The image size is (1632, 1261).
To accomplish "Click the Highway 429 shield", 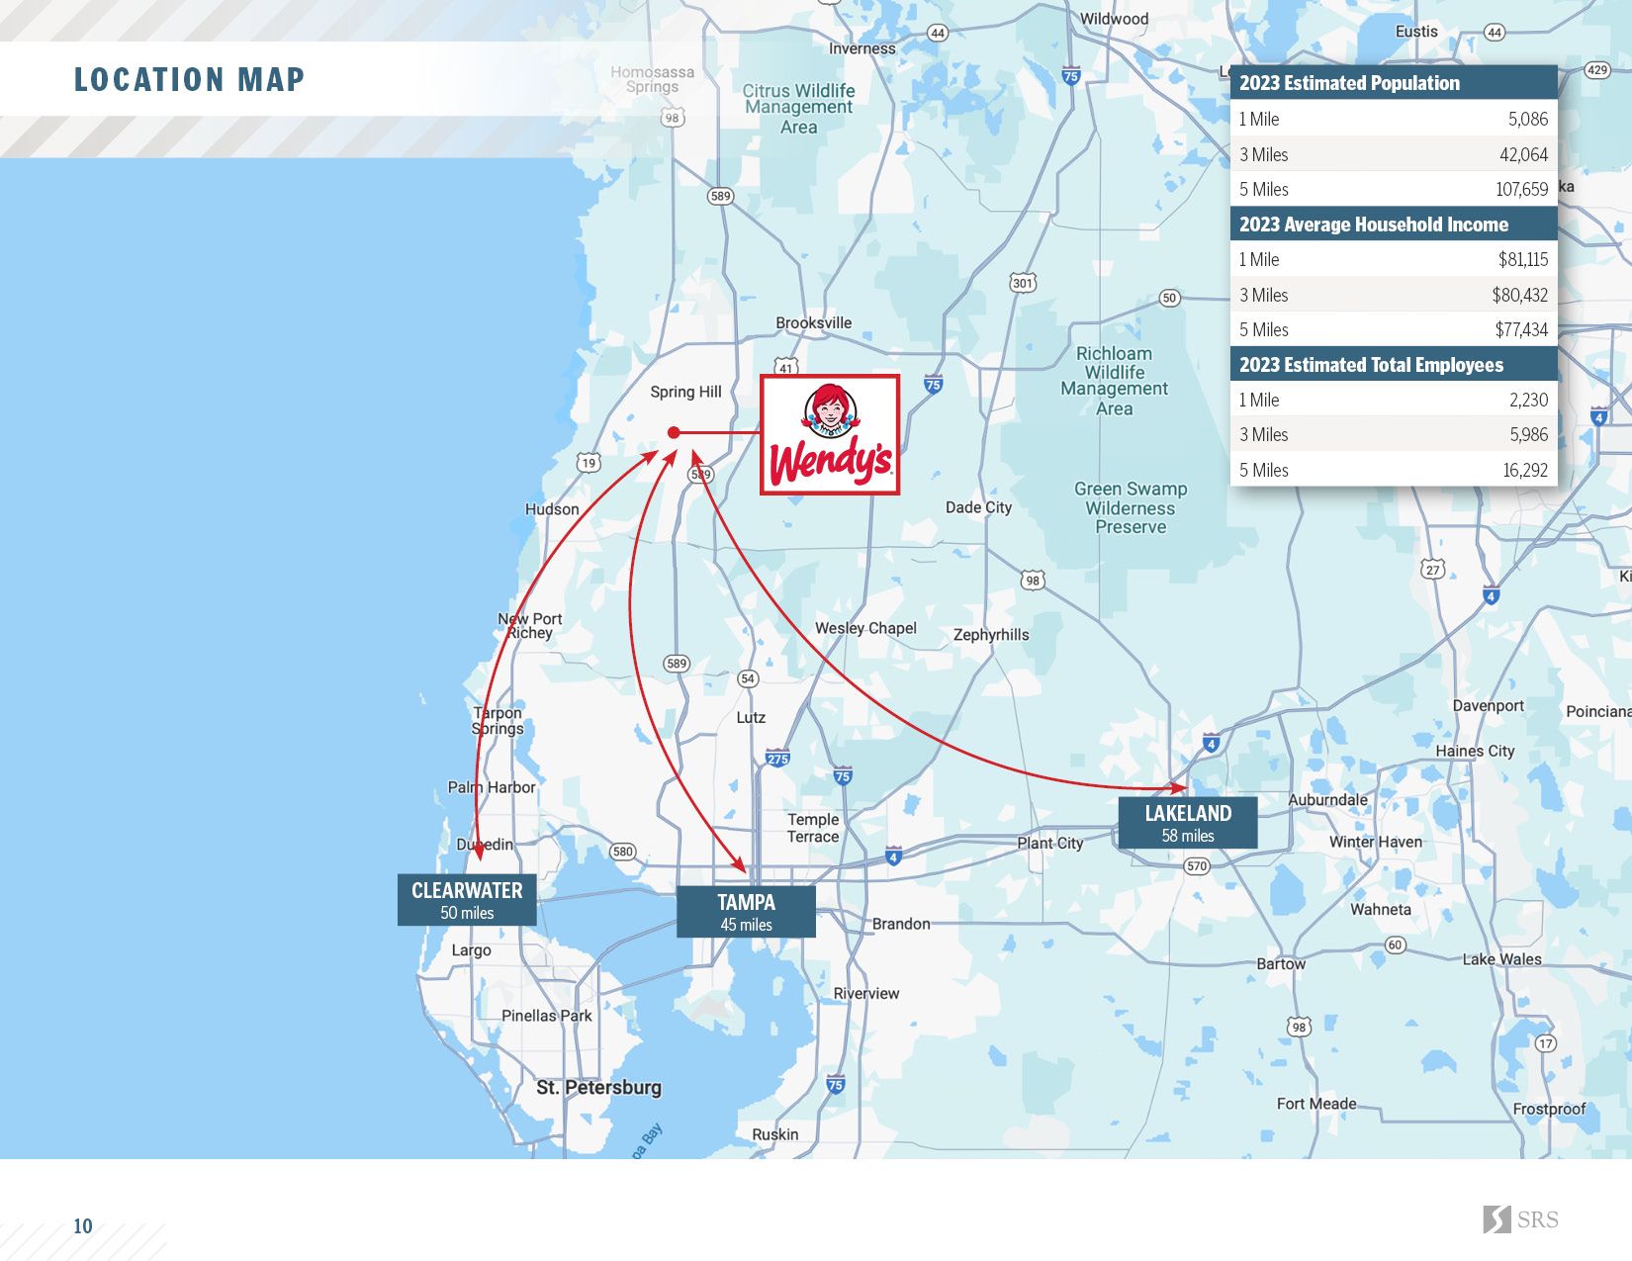I will (1597, 69).
